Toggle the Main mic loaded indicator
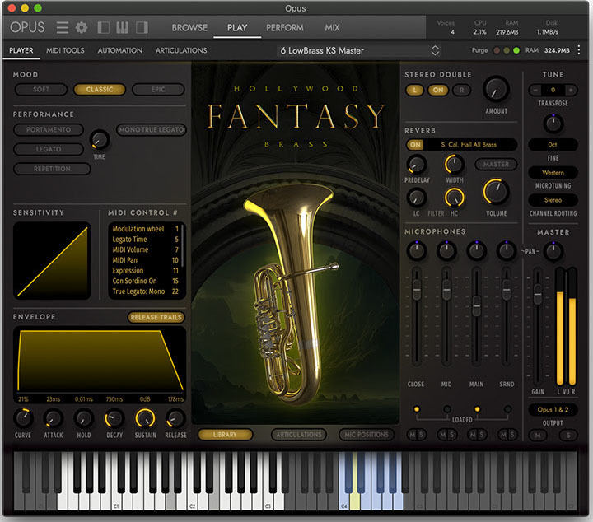593x522 pixels. pos(477,409)
